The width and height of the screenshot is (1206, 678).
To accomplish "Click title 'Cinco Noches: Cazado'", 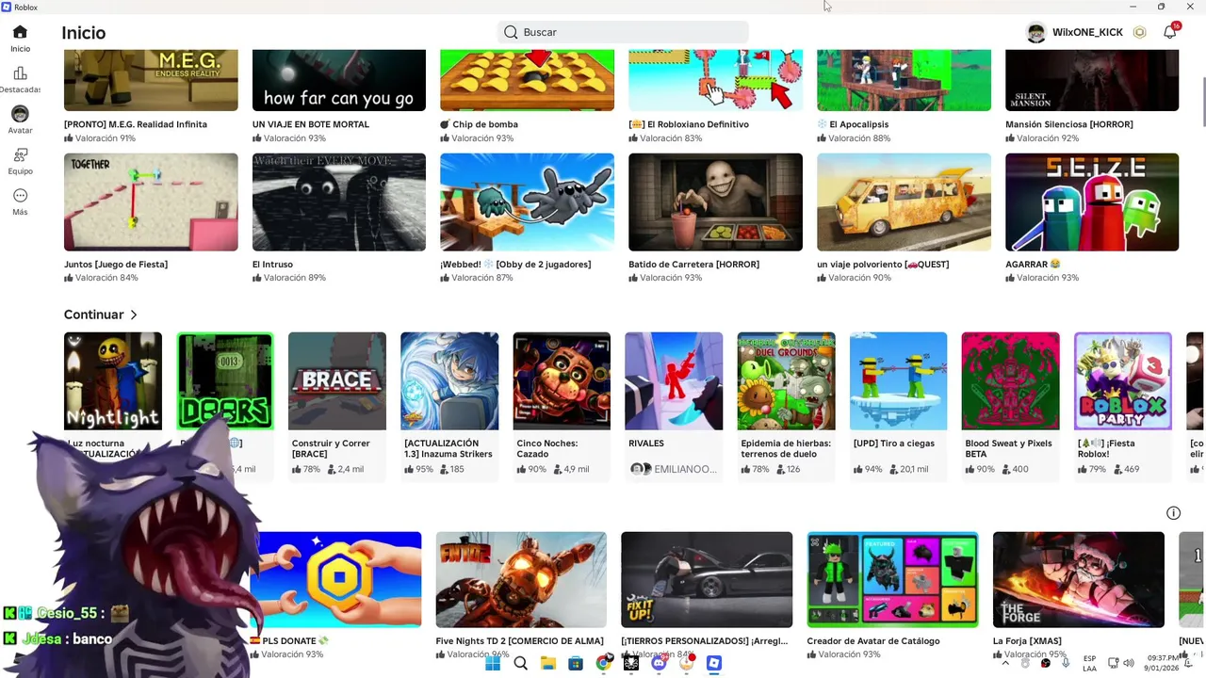I will [547, 448].
